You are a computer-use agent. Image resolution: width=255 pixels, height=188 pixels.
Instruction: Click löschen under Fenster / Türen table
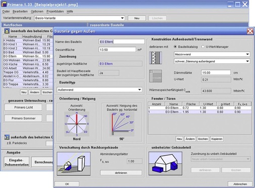tap(203, 139)
